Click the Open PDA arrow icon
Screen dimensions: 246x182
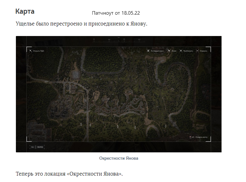click(x=31, y=51)
